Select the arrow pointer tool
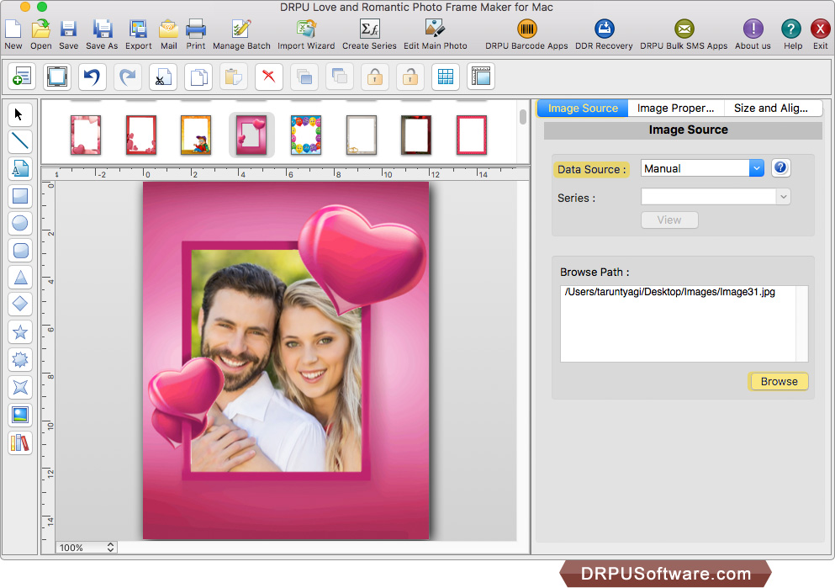 (19, 114)
